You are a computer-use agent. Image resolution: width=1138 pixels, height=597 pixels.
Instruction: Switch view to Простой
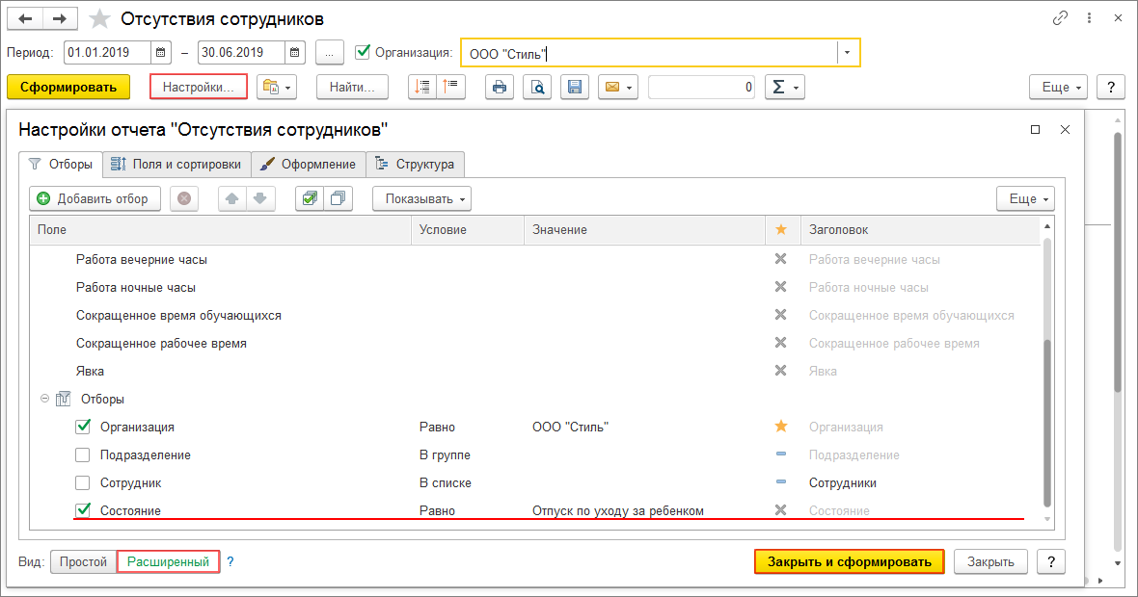pos(83,561)
